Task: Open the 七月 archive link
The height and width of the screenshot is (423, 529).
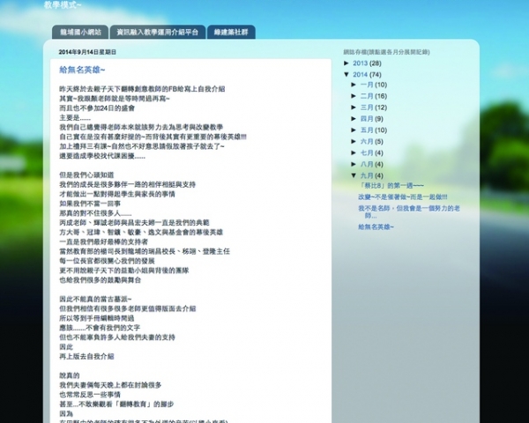Action: 367,152
